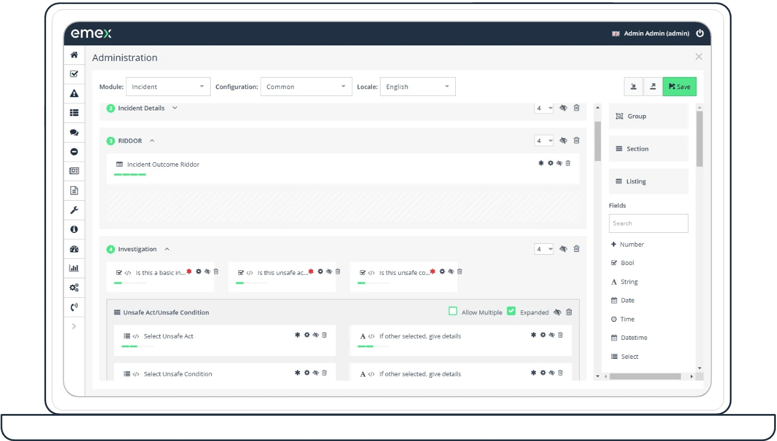Click the download arrow button beside Save
This screenshot has height=441, width=777.
[x=634, y=87]
